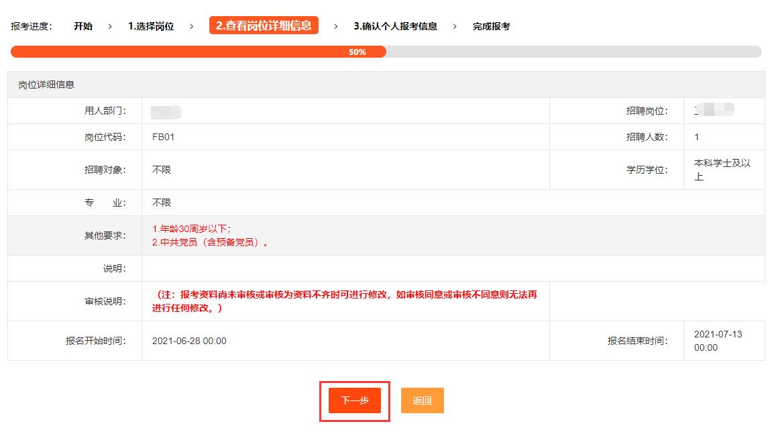Click the arrow right after 开始
776x434 pixels.
coord(110,26)
